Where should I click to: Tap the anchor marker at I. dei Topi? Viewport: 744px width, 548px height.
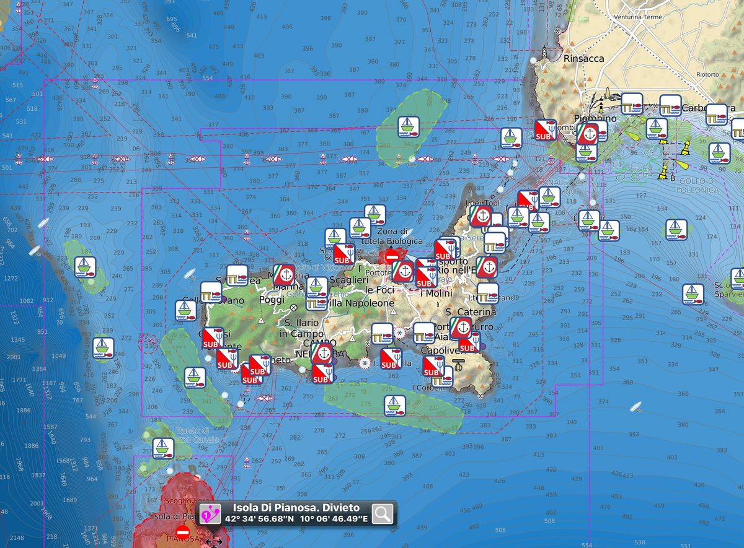(479, 216)
